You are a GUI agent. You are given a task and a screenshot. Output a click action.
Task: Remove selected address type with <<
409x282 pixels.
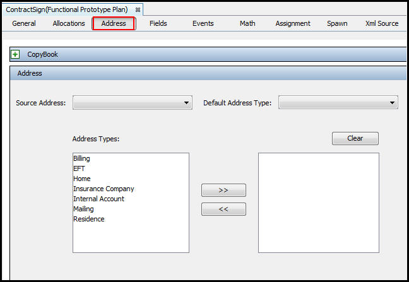pos(223,209)
